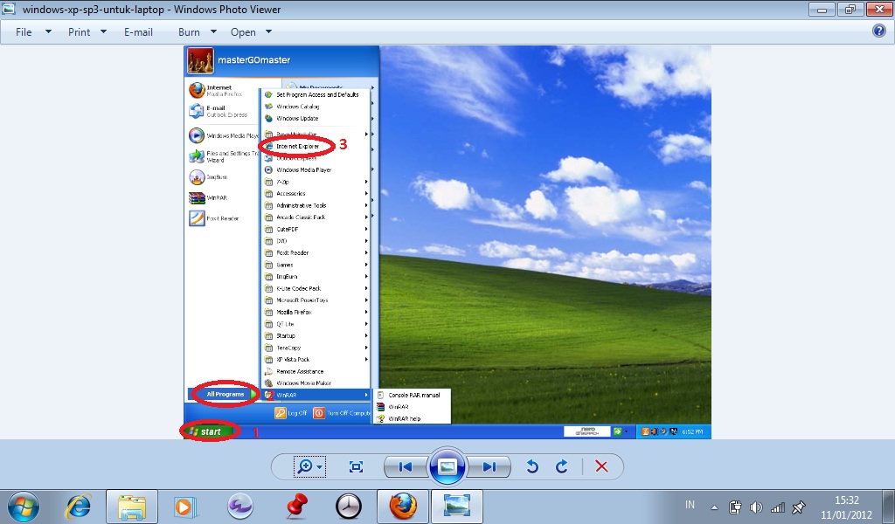The image size is (895, 524).
Task: Click the E-mail menu item
Action: pyautogui.click(x=138, y=31)
